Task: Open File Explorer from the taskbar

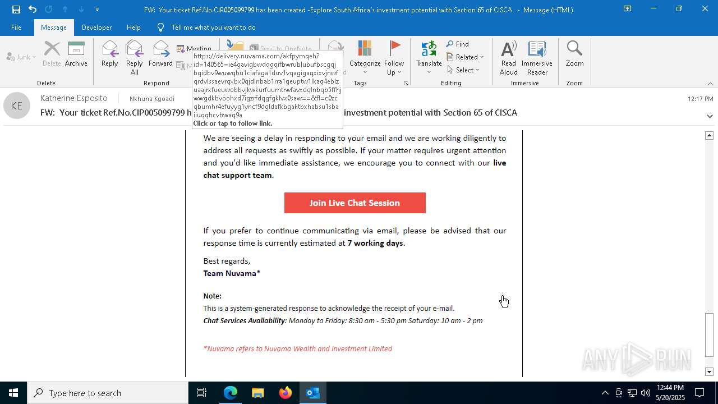Action: [257, 393]
